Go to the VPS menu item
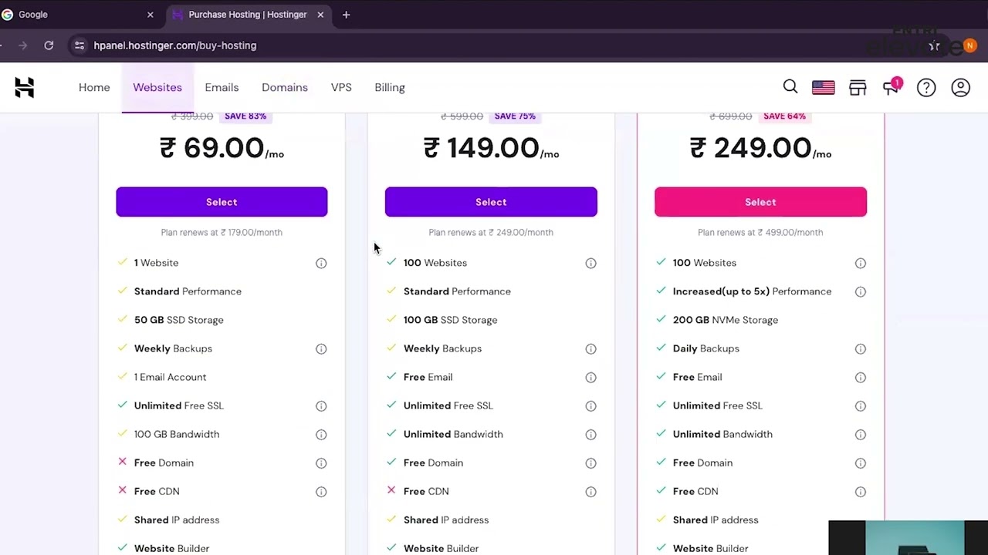 click(x=341, y=87)
